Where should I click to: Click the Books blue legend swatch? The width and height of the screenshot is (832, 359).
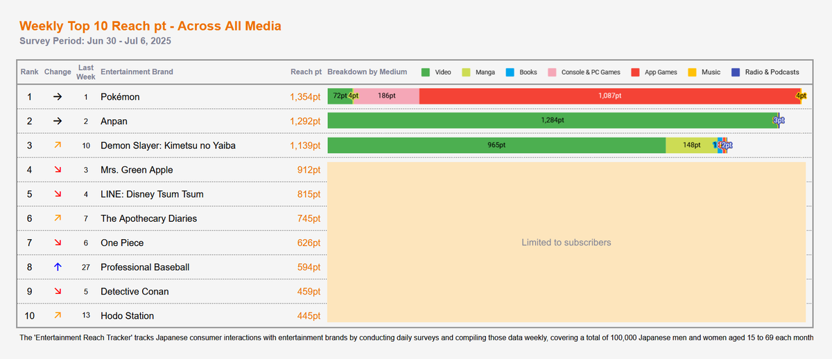510,72
